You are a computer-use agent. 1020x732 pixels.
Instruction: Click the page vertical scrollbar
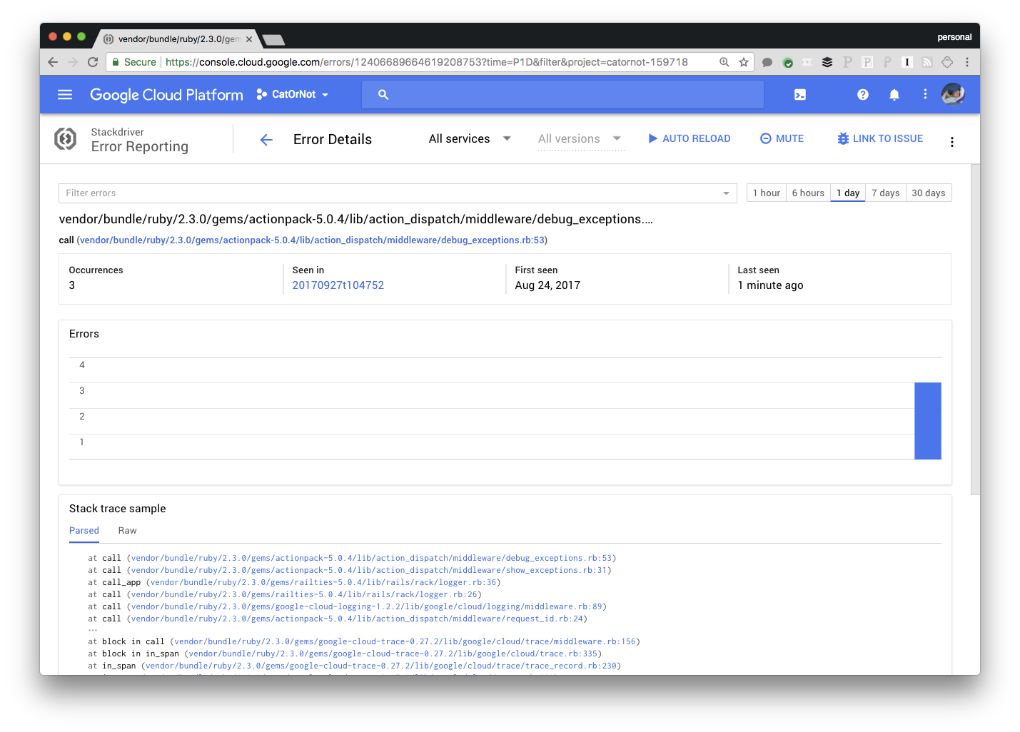pos(975,330)
